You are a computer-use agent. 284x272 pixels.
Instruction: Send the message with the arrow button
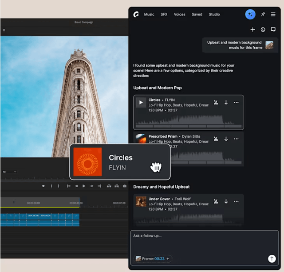tap(272, 259)
